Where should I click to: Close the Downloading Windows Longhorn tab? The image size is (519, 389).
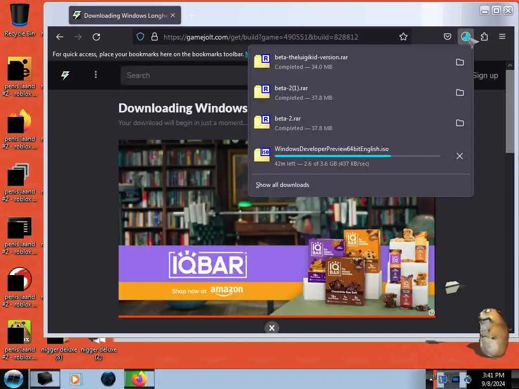pos(173,15)
